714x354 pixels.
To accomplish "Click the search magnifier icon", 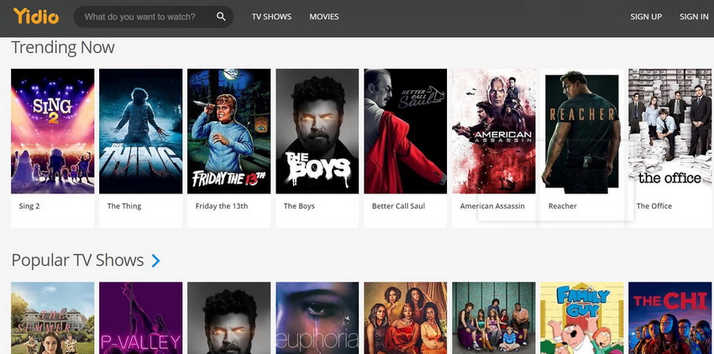I will [221, 17].
